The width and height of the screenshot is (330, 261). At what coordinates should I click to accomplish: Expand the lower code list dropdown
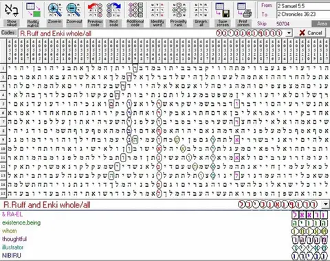tap(325, 204)
